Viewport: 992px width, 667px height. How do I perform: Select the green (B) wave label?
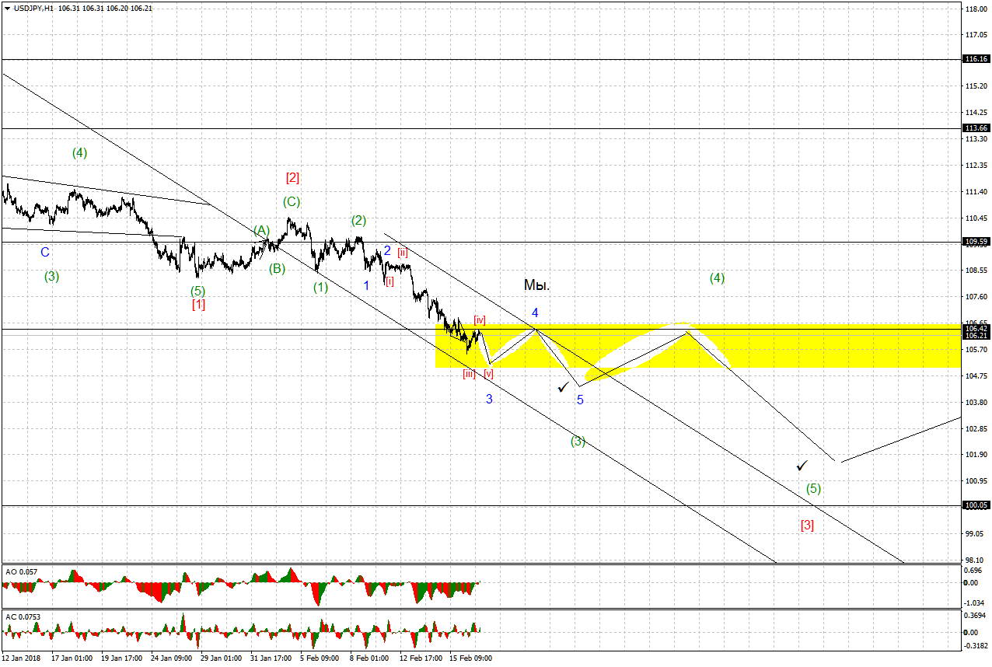pyautogui.click(x=278, y=270)
